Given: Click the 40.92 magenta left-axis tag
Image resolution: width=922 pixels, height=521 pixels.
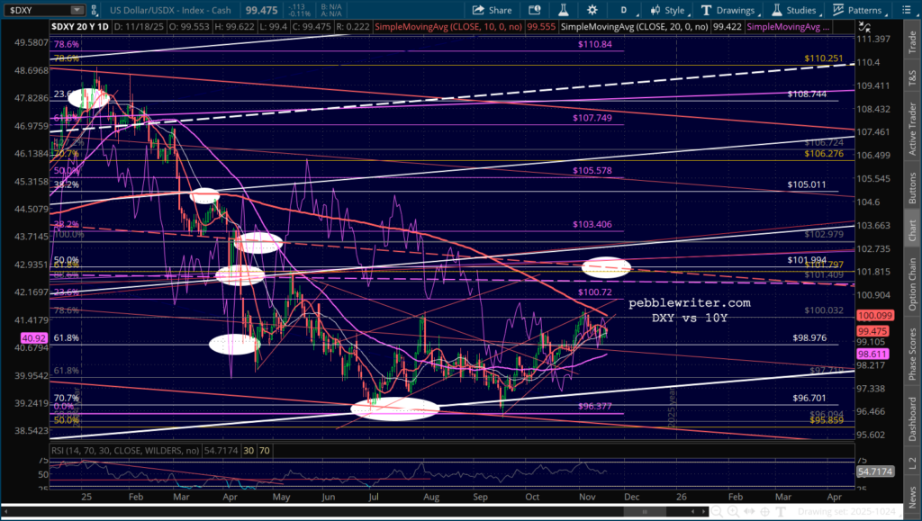Looking at the screenshot, I should click(33, 338).
